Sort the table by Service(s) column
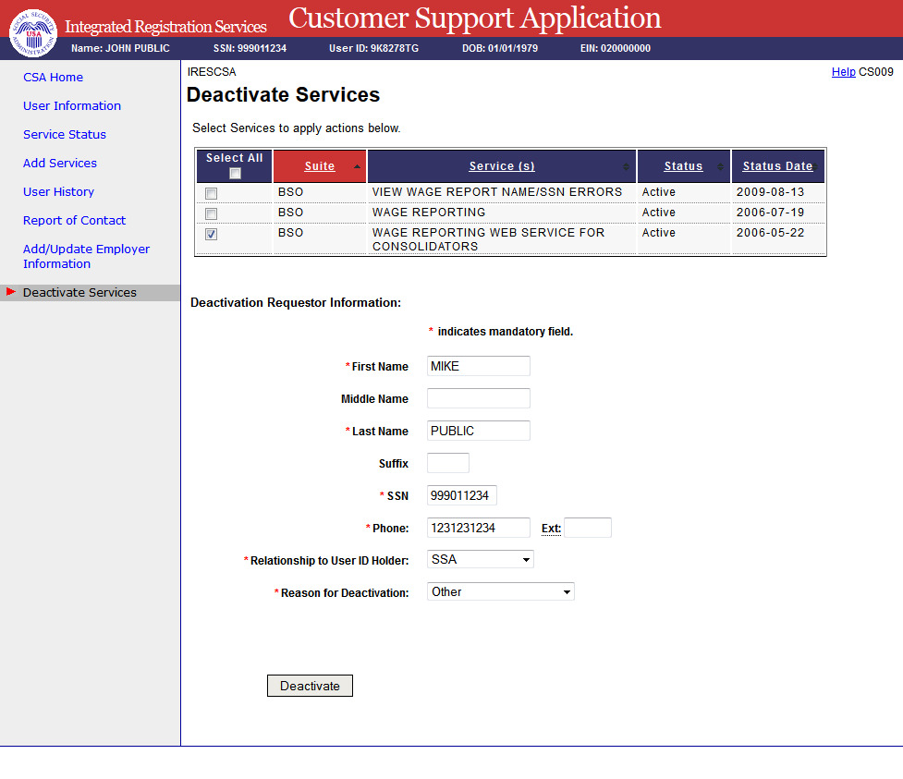 click(x=501, y=166)
